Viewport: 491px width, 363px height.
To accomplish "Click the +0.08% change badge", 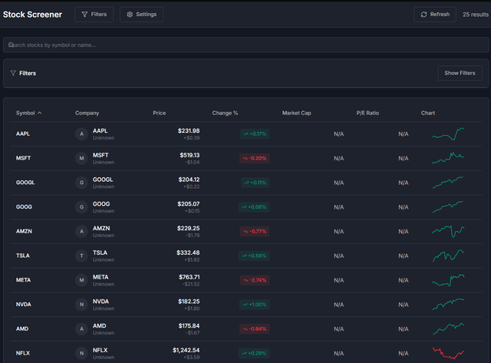I will [254, 207].
